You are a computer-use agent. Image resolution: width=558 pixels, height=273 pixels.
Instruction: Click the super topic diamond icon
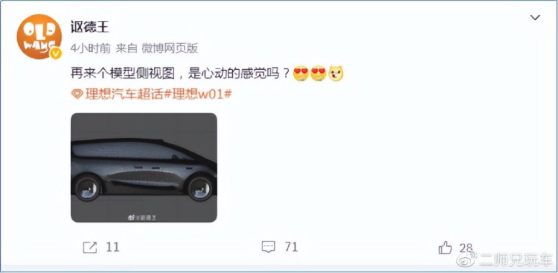tap(77, 94)
